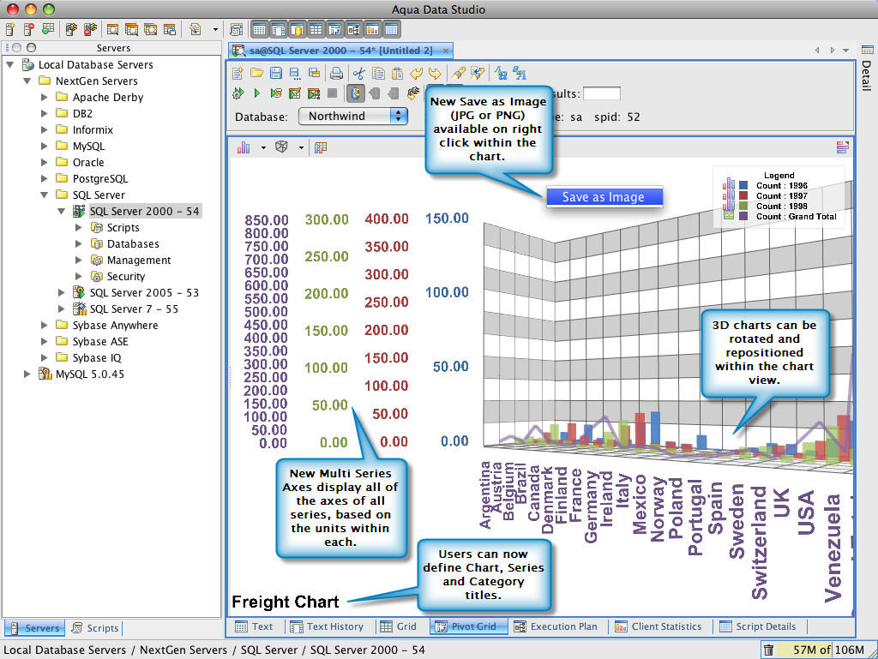
Task: Switch to the Grid tab
Action: (x=399, y=626)
